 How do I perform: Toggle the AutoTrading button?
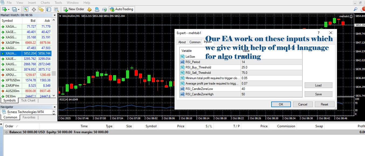click(x=121, y=9)
